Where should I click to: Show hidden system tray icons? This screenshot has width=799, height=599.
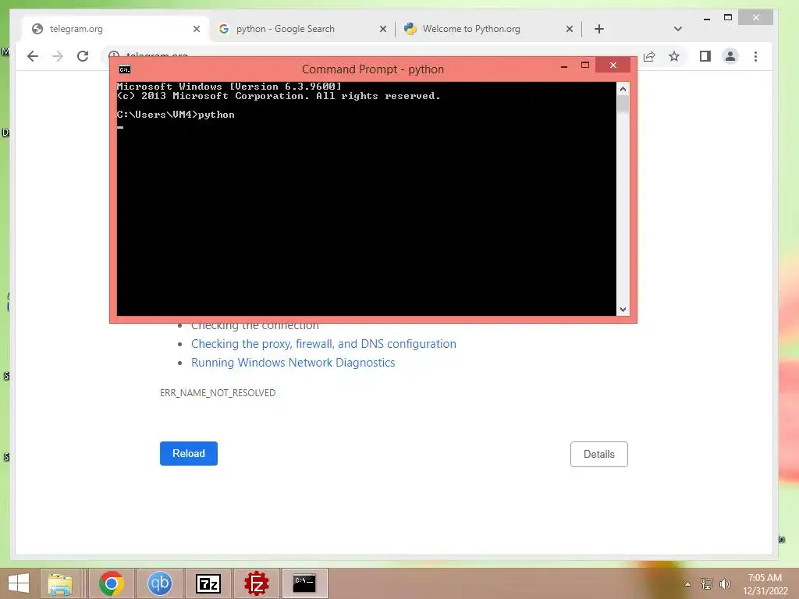click(x=688, y=584)
